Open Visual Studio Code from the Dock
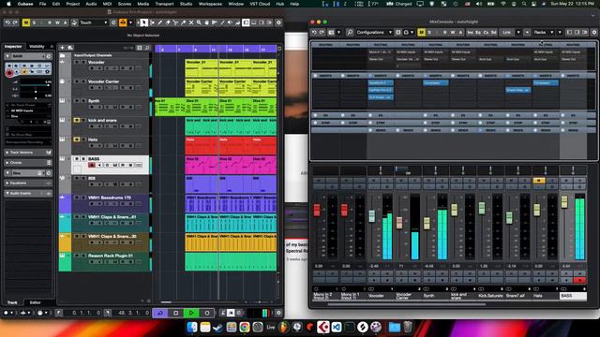The height and width of the screenshot is (337, 600). pos(337,327)
